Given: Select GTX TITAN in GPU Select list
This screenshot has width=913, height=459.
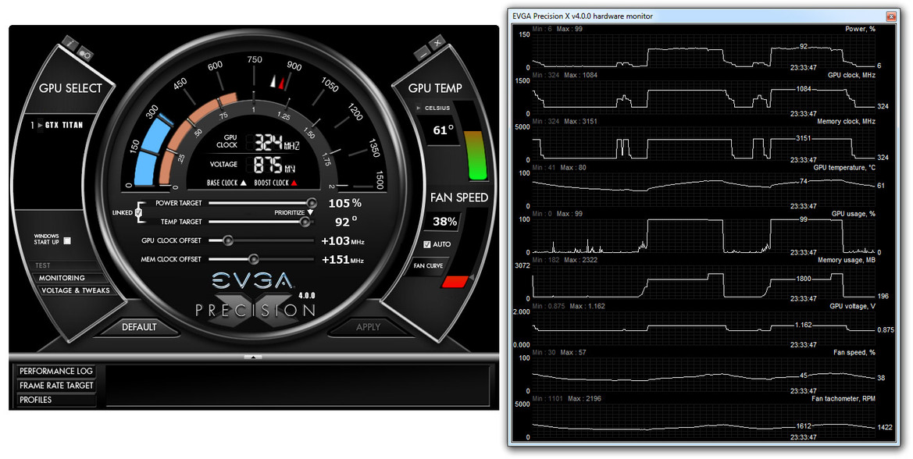Looking at the screenshot, I should click(x=64, y=125).
